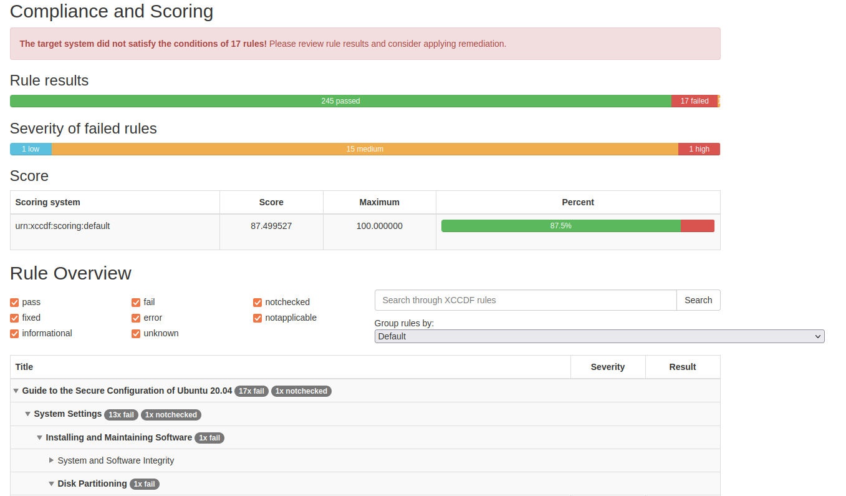Toggle the notapplicable filter checkbox
This screenshot has height=496, width=846.
[x=257, y=318]
